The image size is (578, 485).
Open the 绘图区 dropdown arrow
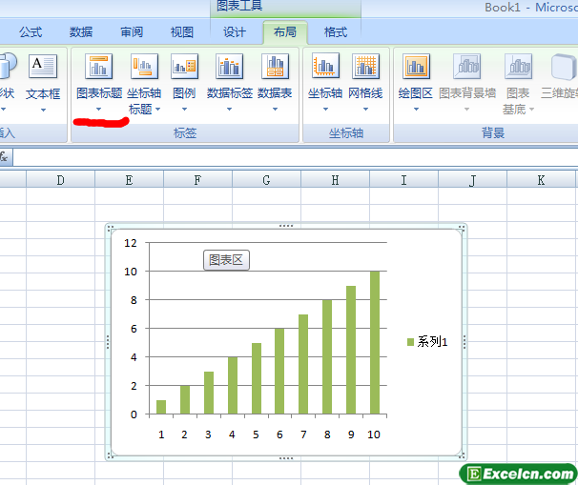pos(416,109)
